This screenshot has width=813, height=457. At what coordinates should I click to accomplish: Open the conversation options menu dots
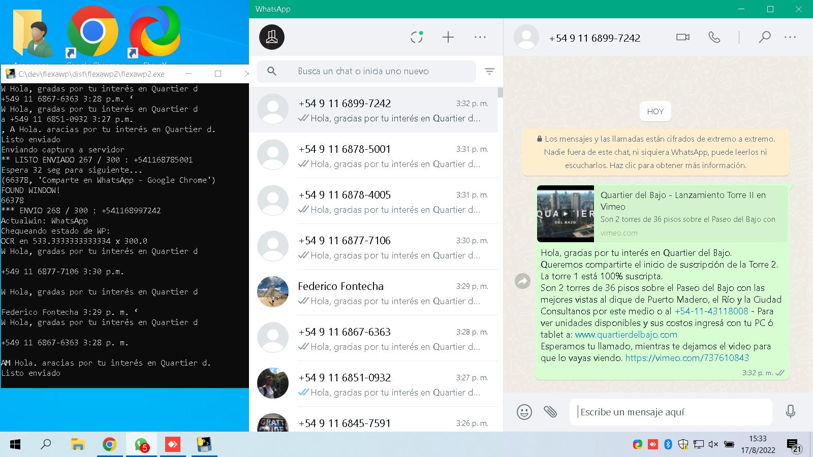point(790,37)
